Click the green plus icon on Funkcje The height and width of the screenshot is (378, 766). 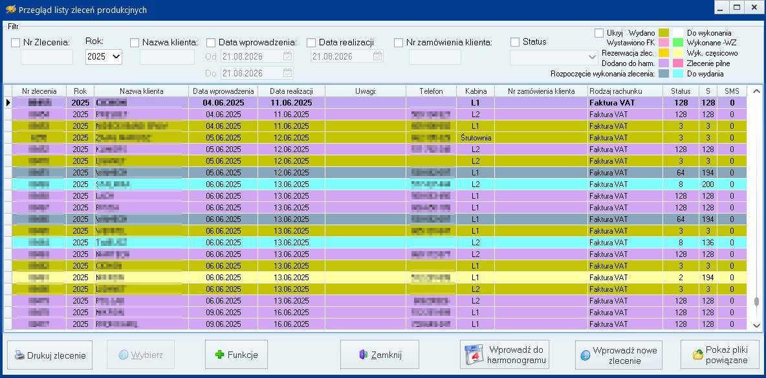point(220,355)
